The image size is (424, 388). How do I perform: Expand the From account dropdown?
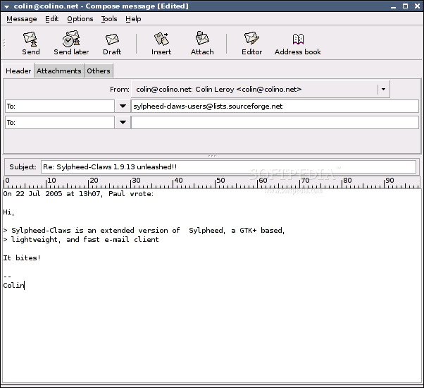pos(383,89)
